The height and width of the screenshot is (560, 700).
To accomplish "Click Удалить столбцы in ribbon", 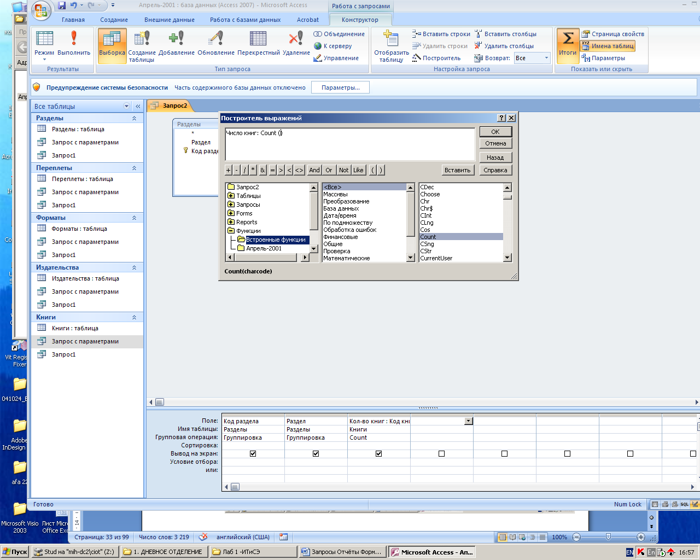I will (x=504, y=46).
